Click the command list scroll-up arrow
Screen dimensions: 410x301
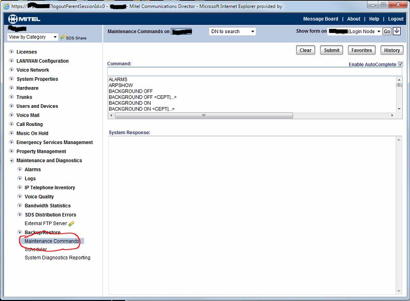(399, 80)
